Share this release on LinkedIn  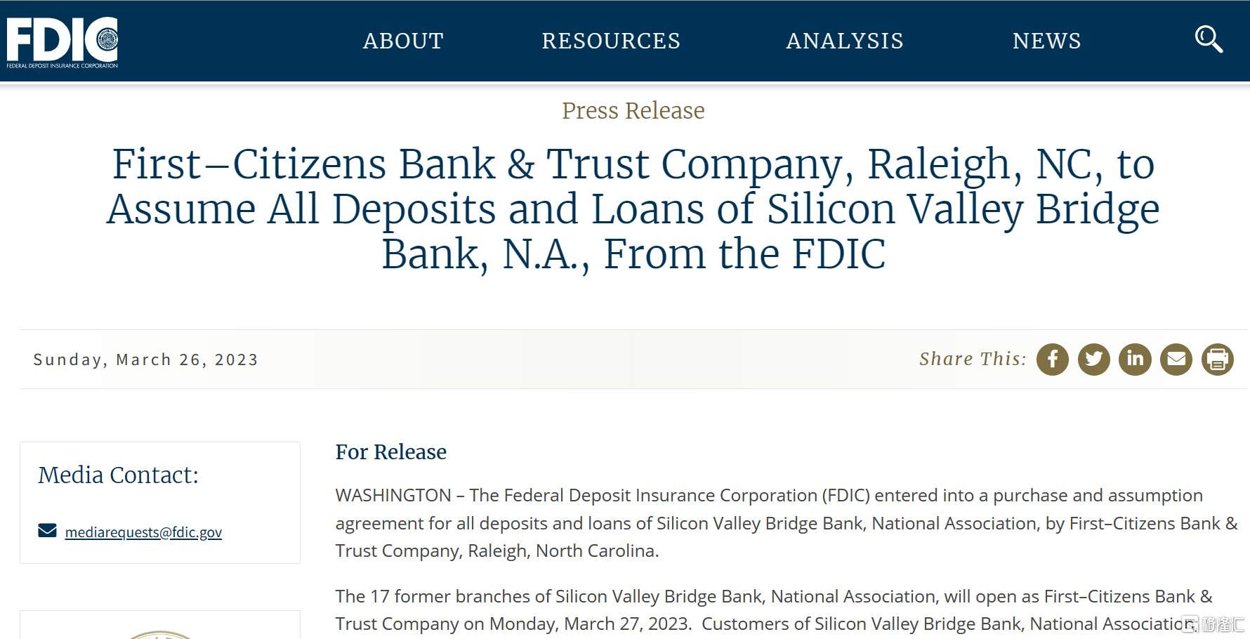coord(1136,360)
